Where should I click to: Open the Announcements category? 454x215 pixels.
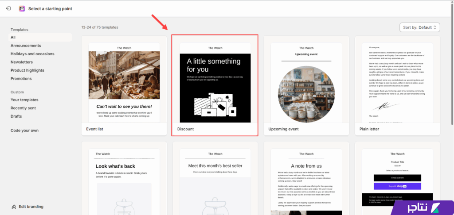pos(26,46)
